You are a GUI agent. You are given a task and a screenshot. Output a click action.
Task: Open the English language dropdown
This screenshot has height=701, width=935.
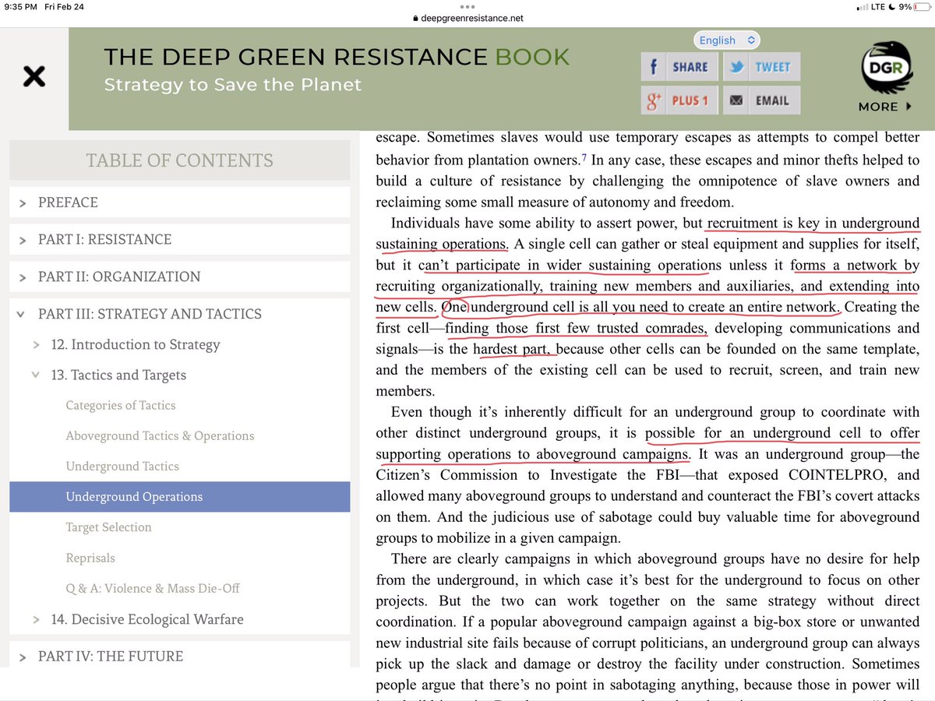[x=726, y=40]
